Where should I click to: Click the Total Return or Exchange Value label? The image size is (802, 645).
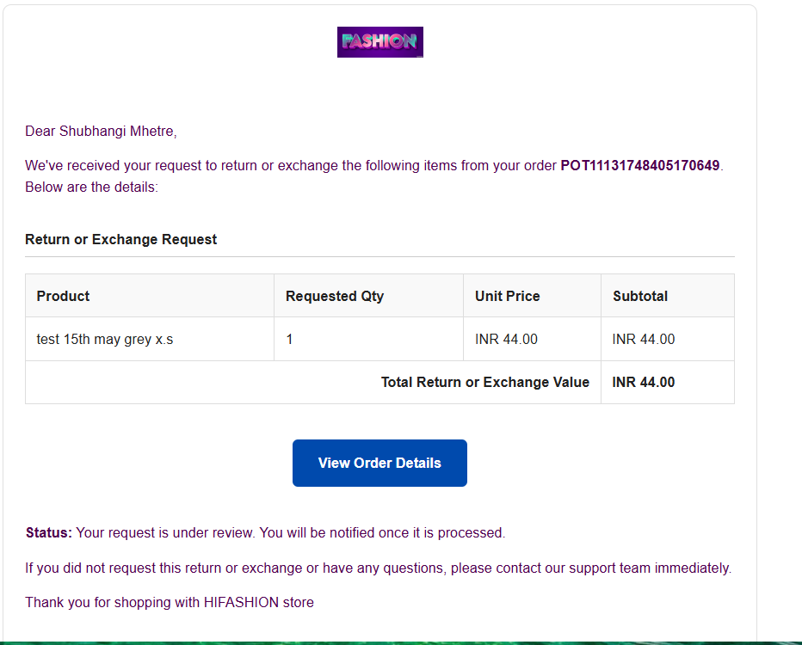tap(484, 383)
